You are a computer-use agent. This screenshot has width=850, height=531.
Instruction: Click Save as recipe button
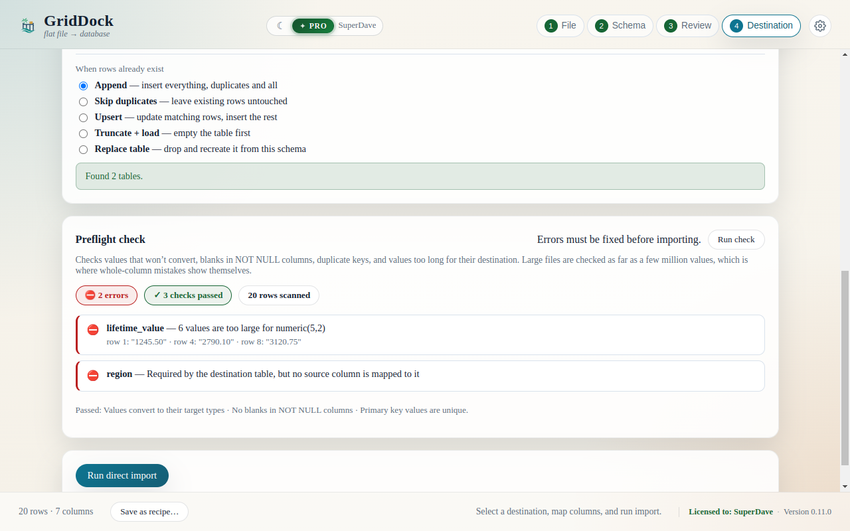pos(149,512)
